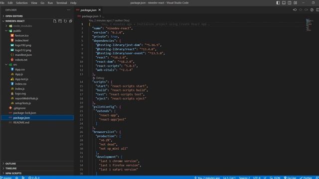This screenshot has height=179, width=319.
Task: Click New File icon in explorer header
Action: (54, 21)
